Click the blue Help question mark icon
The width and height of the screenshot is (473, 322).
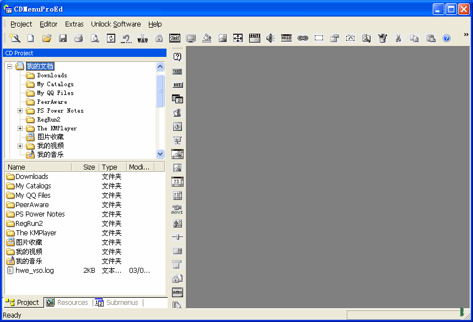click(x=447, y=38)
